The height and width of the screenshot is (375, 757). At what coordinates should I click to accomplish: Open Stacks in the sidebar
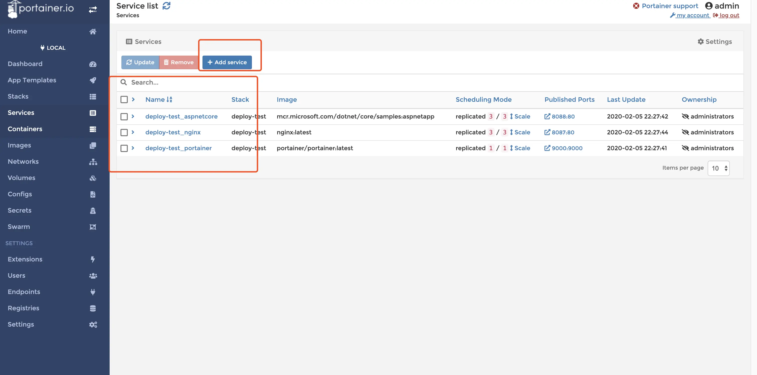click(18, 96)
